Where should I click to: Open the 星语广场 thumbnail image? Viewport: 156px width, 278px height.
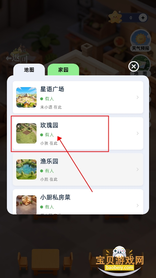26,98
